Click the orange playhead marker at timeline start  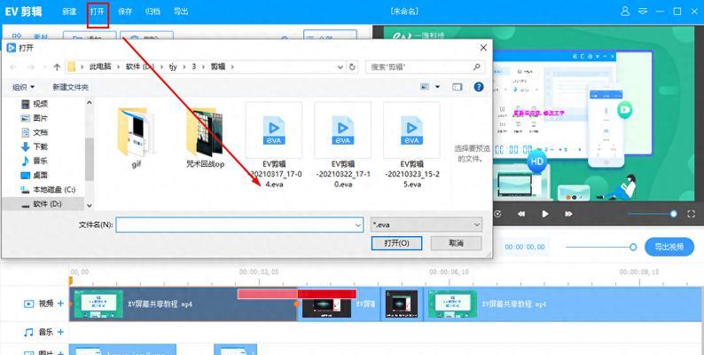(x=71, y=280)
